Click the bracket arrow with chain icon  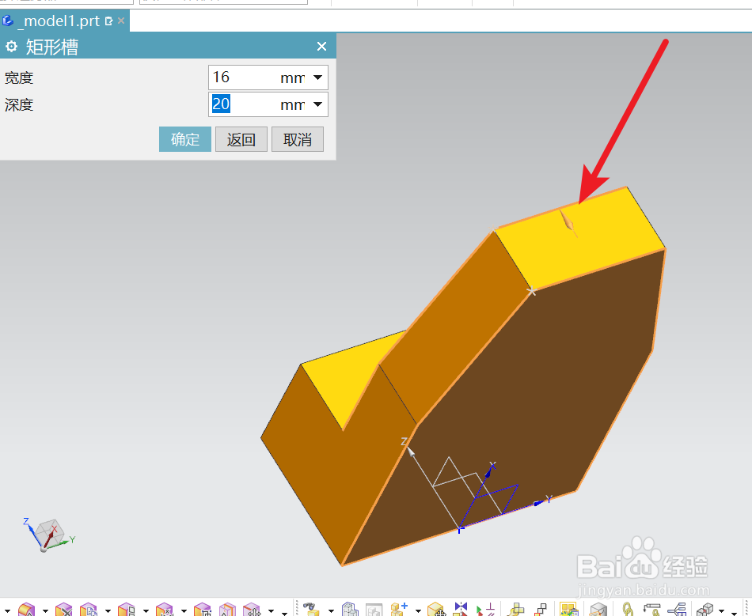(652, 610)
